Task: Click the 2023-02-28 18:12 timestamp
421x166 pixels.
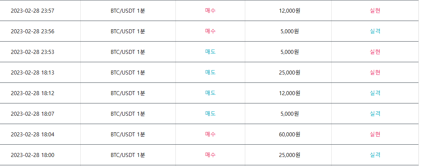Action: (x=33, y=93)
